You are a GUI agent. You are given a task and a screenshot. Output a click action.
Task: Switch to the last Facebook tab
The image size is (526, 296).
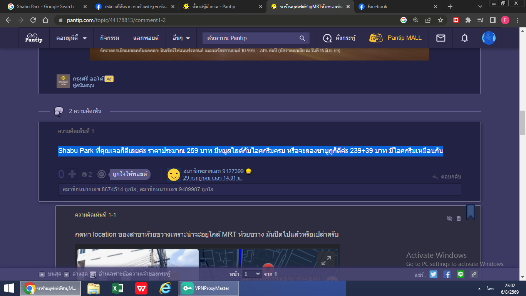pyautogui.click(x=398, y=7)
